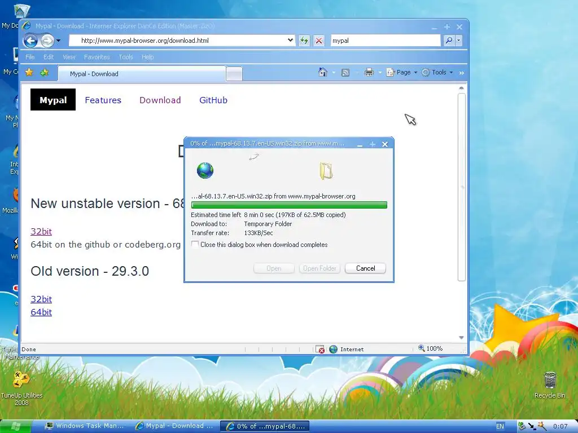Screen dimensions: 578x433
Task: Click the network connection tray icon
Action: coord(532,426)
